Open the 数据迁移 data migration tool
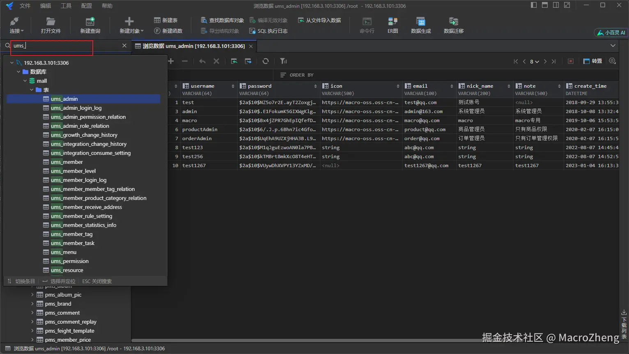 click(x=454, y=25)
